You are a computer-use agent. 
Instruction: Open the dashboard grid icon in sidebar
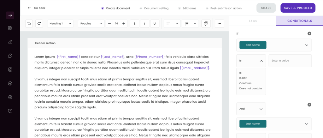click(x=10, y=28)
